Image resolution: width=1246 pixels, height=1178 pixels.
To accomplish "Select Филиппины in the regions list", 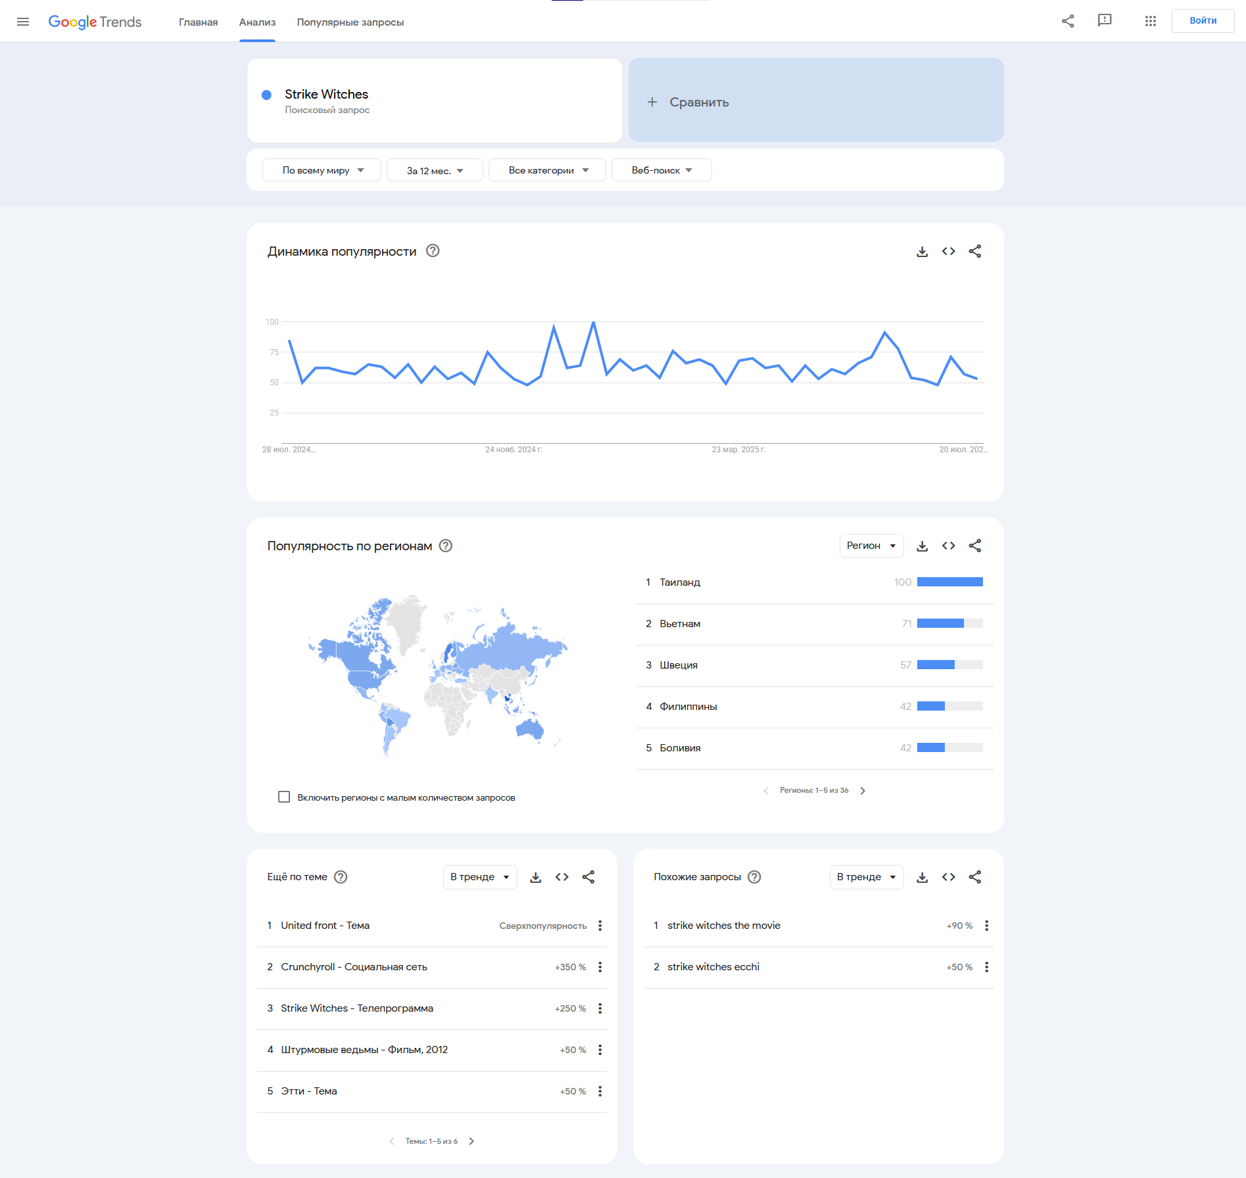I will pos(688,707).
